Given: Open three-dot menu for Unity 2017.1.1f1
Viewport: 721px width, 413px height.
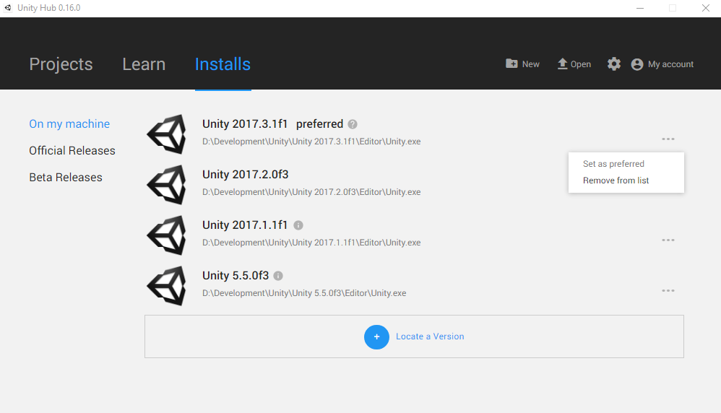Looking at the screenshot, I should point(668,240).
